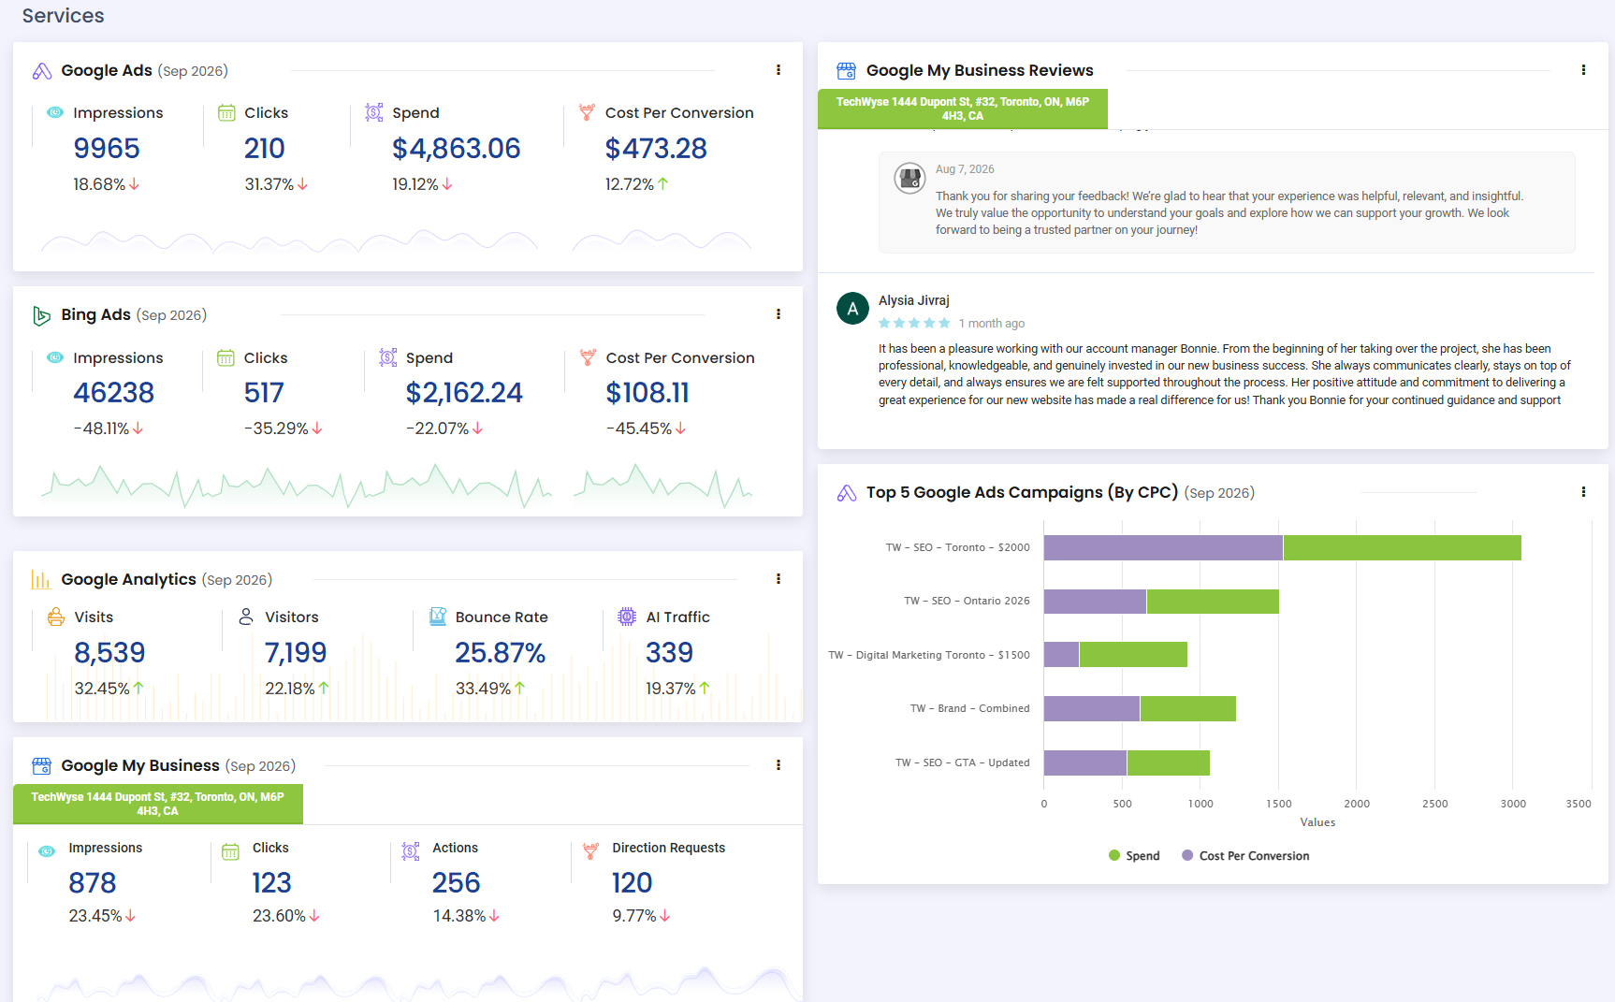This screenshot has height=1002, width=1615.
Task: Click the Bing Ads impressions value 46238
Action: pyautogui.click(x=114, y=393)
